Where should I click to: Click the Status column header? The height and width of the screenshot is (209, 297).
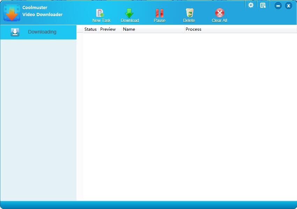(90, 29)
